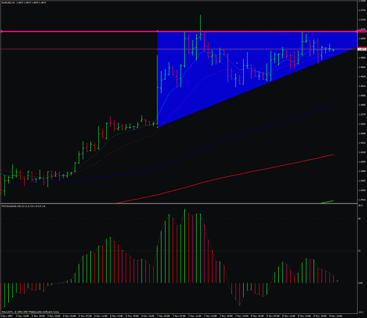Click the 5 Nov 2007 date on the time axis
Screen dimensions: 367x318
(7, 316)
